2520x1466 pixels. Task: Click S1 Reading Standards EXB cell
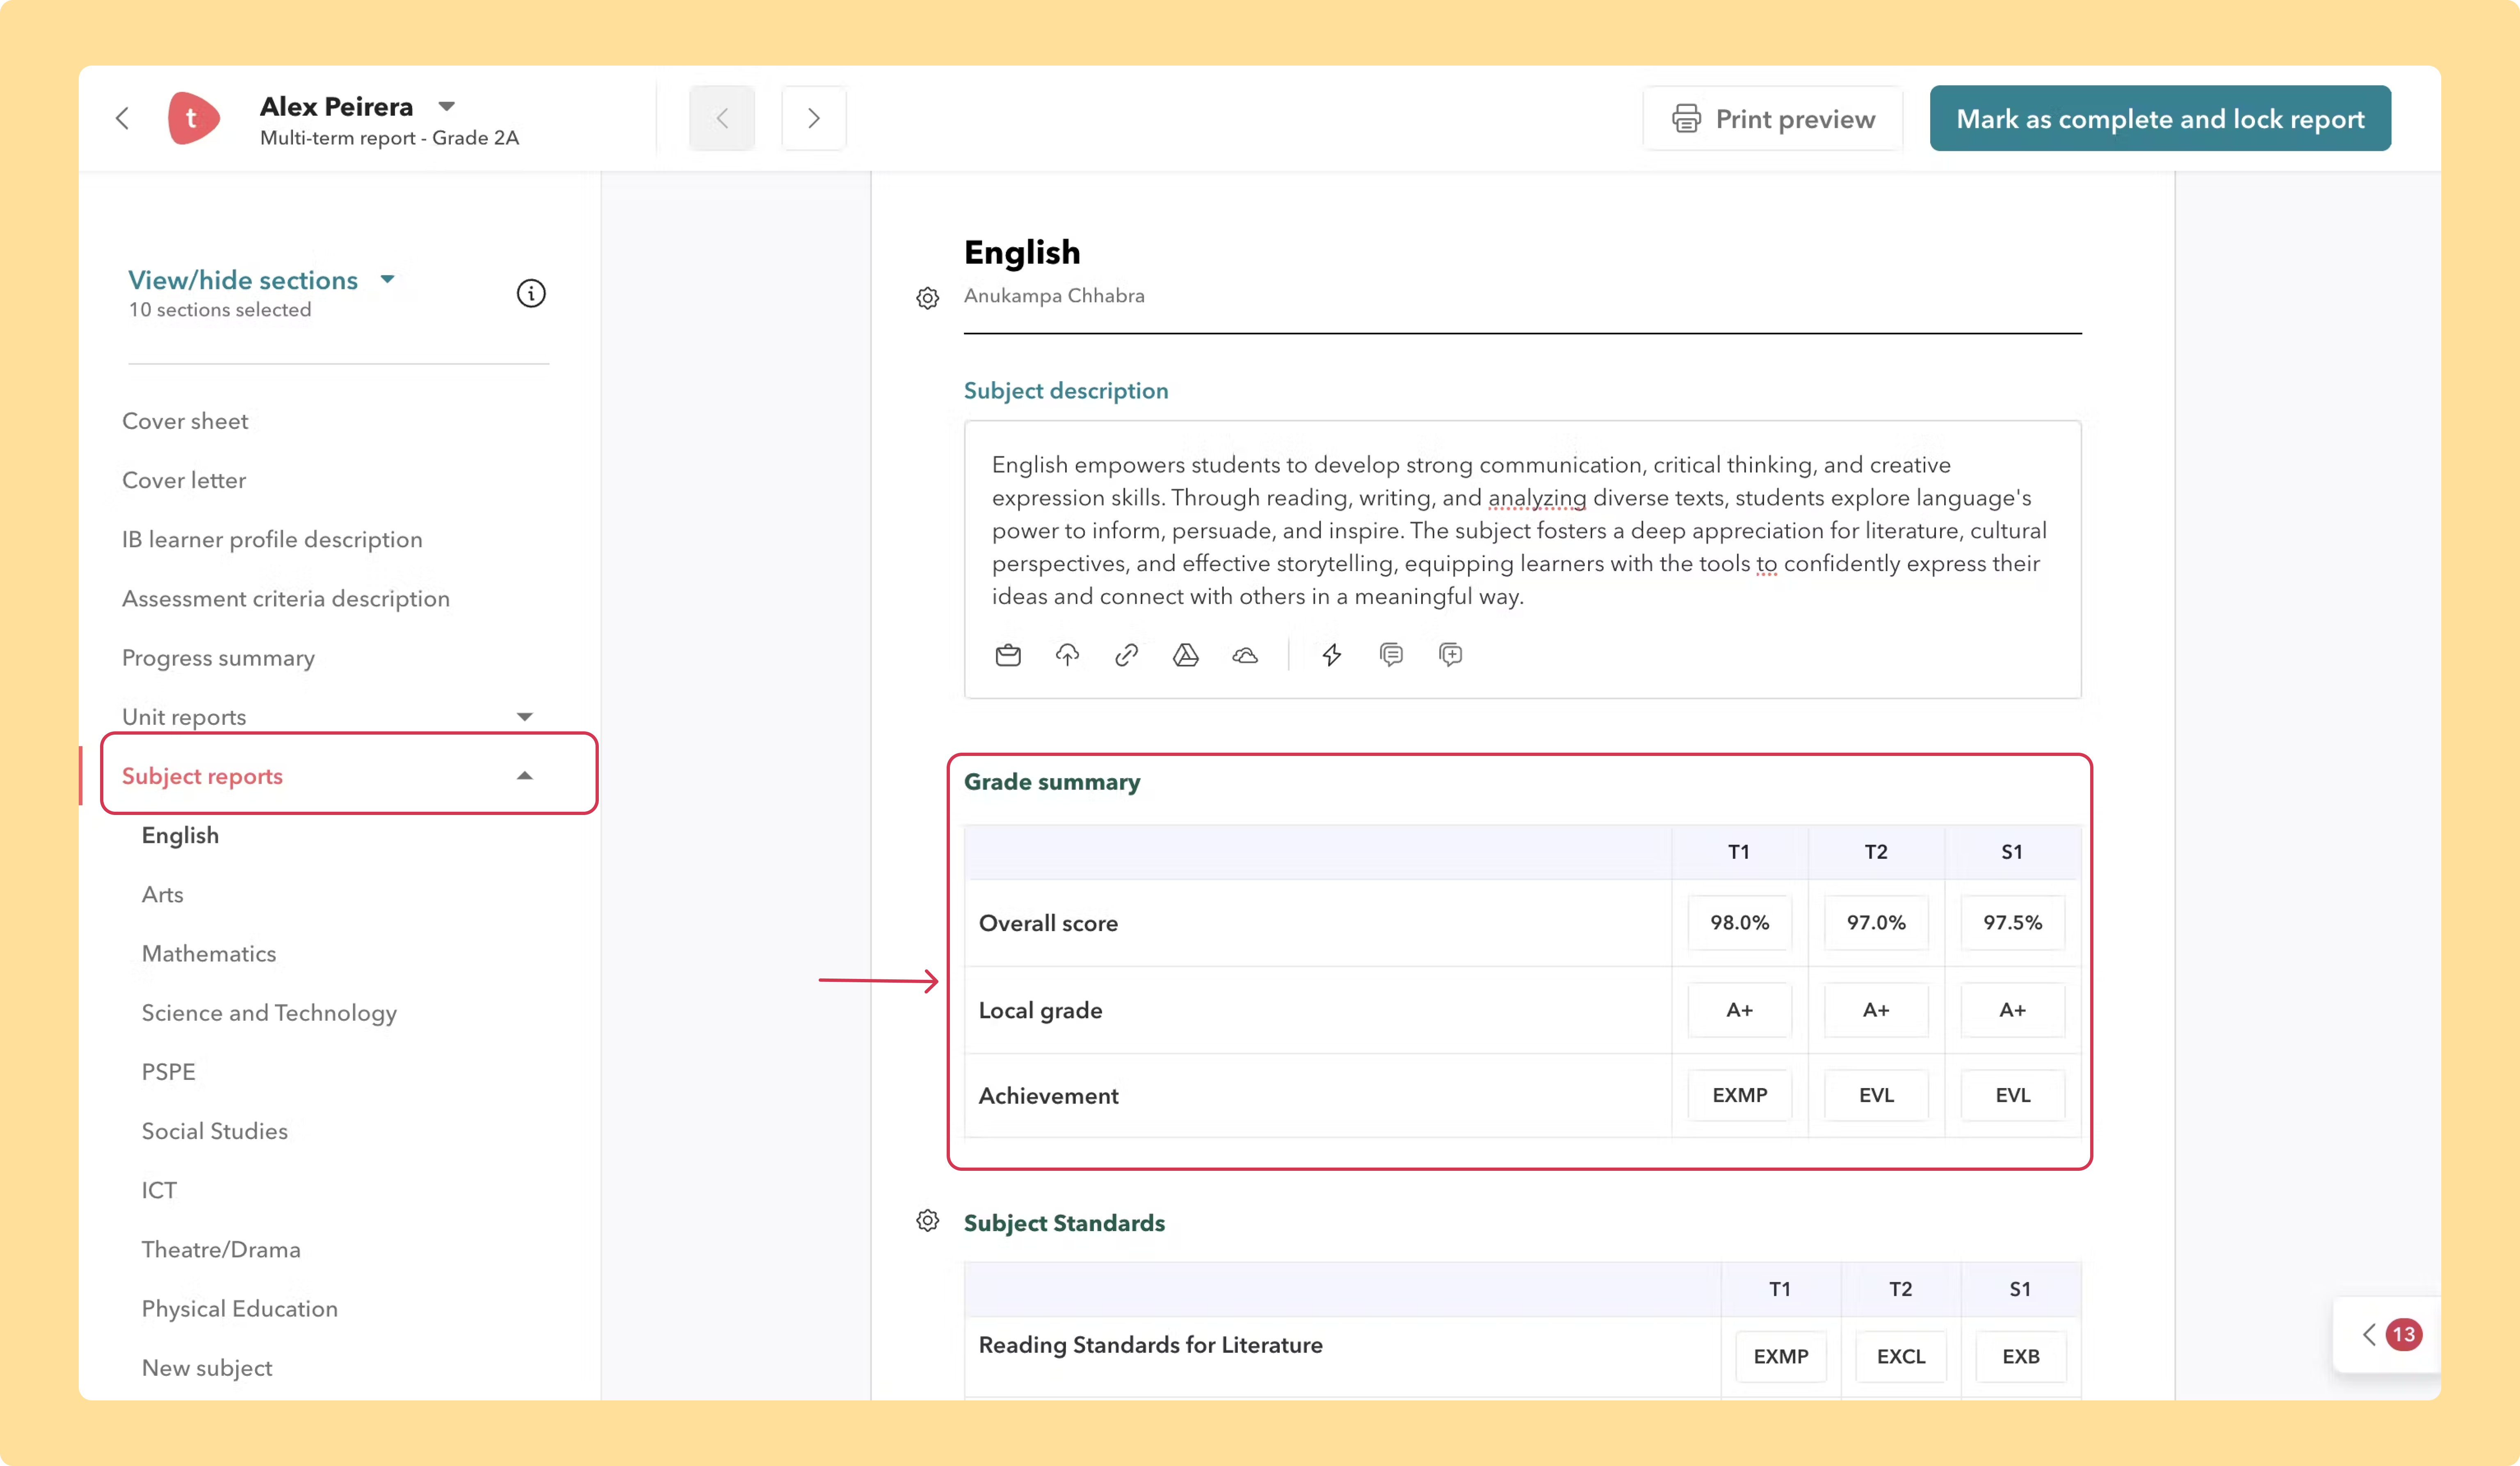tap(2020, 1356)
